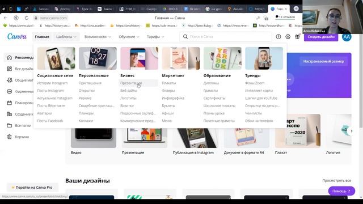363x204 pixels.
Task: Click the buildings icon beside Создание команды
Action: [9, 114]
